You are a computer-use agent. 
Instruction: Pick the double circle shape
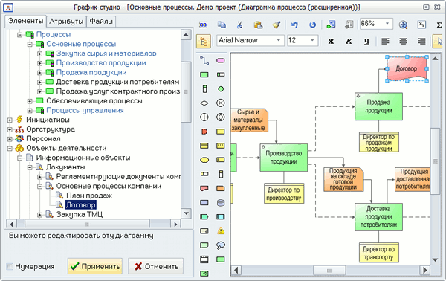coord(221,117)
